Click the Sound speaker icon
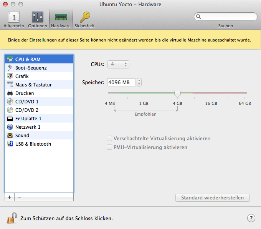The image size is (261, 229). coord(10,136)
